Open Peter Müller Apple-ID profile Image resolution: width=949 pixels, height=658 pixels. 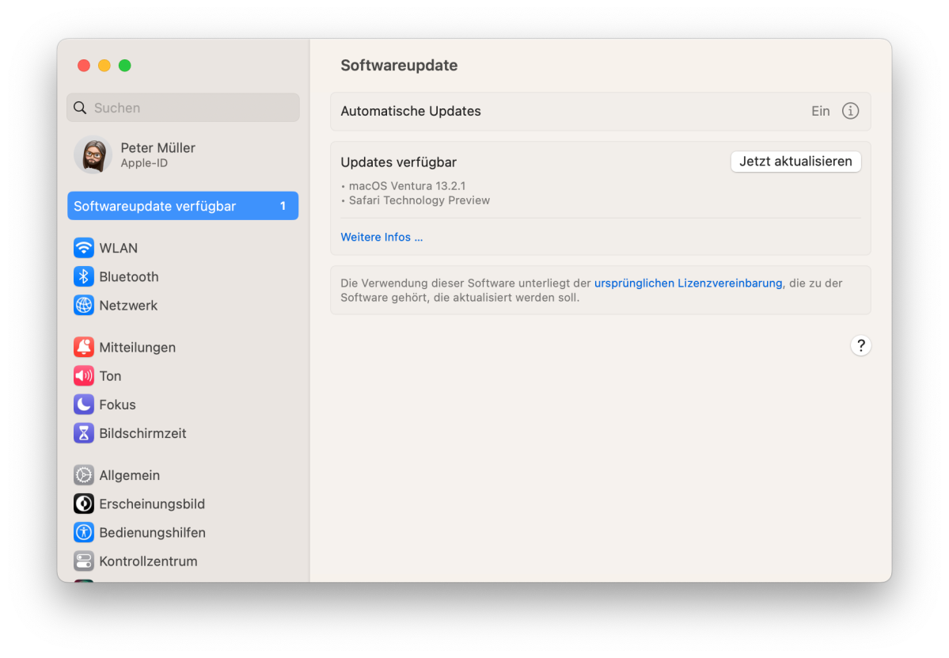click(158, 154)
